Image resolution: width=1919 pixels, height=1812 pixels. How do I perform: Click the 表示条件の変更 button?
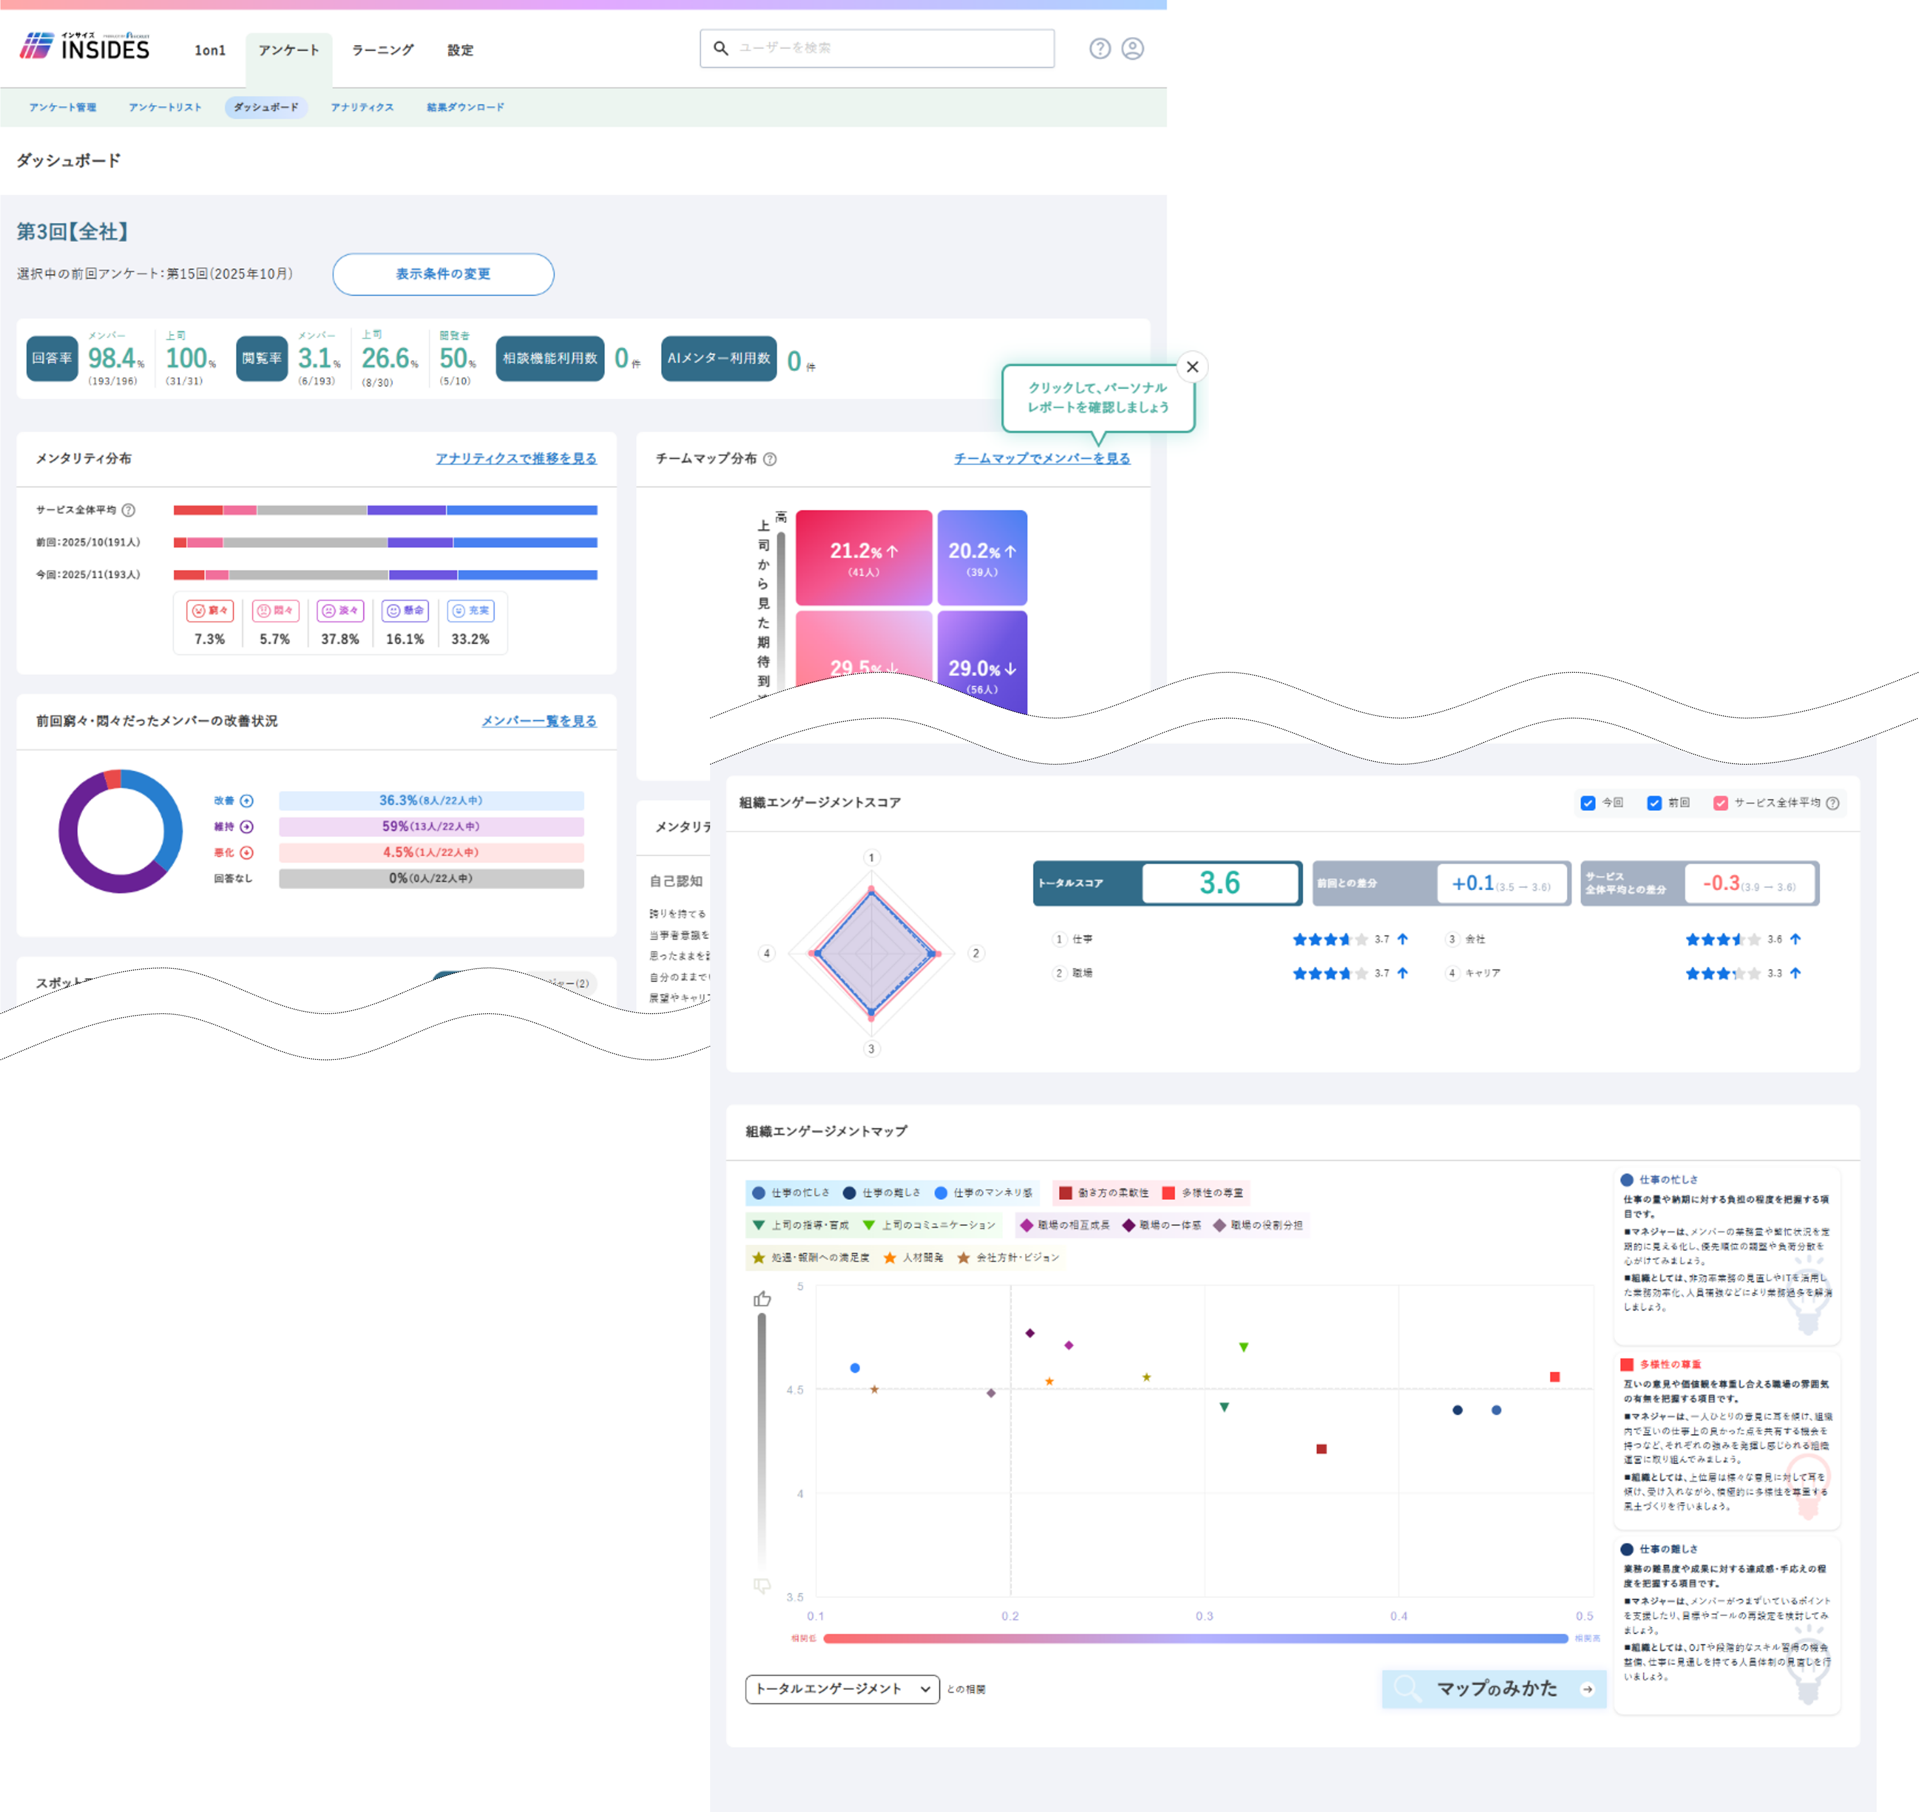pyautogui.click(x=443, y=274)
